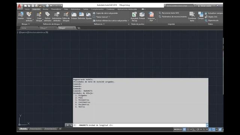Click the Save quick-access icon
This screenshot has height=135, width=240.
point(33,6)
